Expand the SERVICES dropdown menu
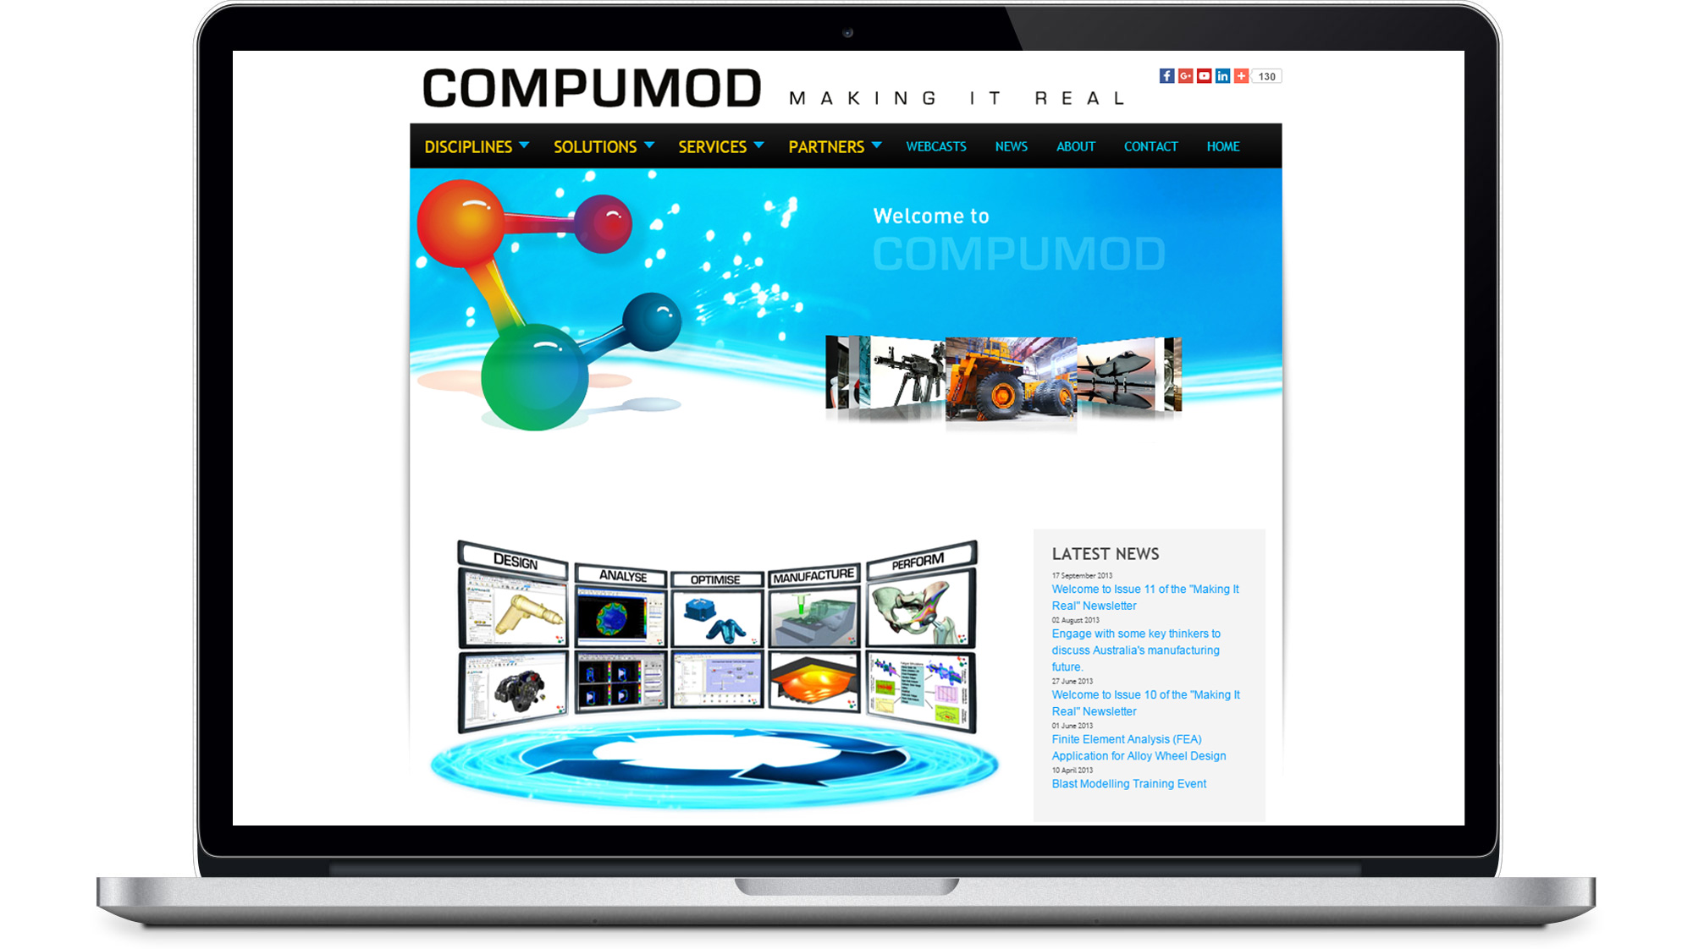 [x=719, y=145]
